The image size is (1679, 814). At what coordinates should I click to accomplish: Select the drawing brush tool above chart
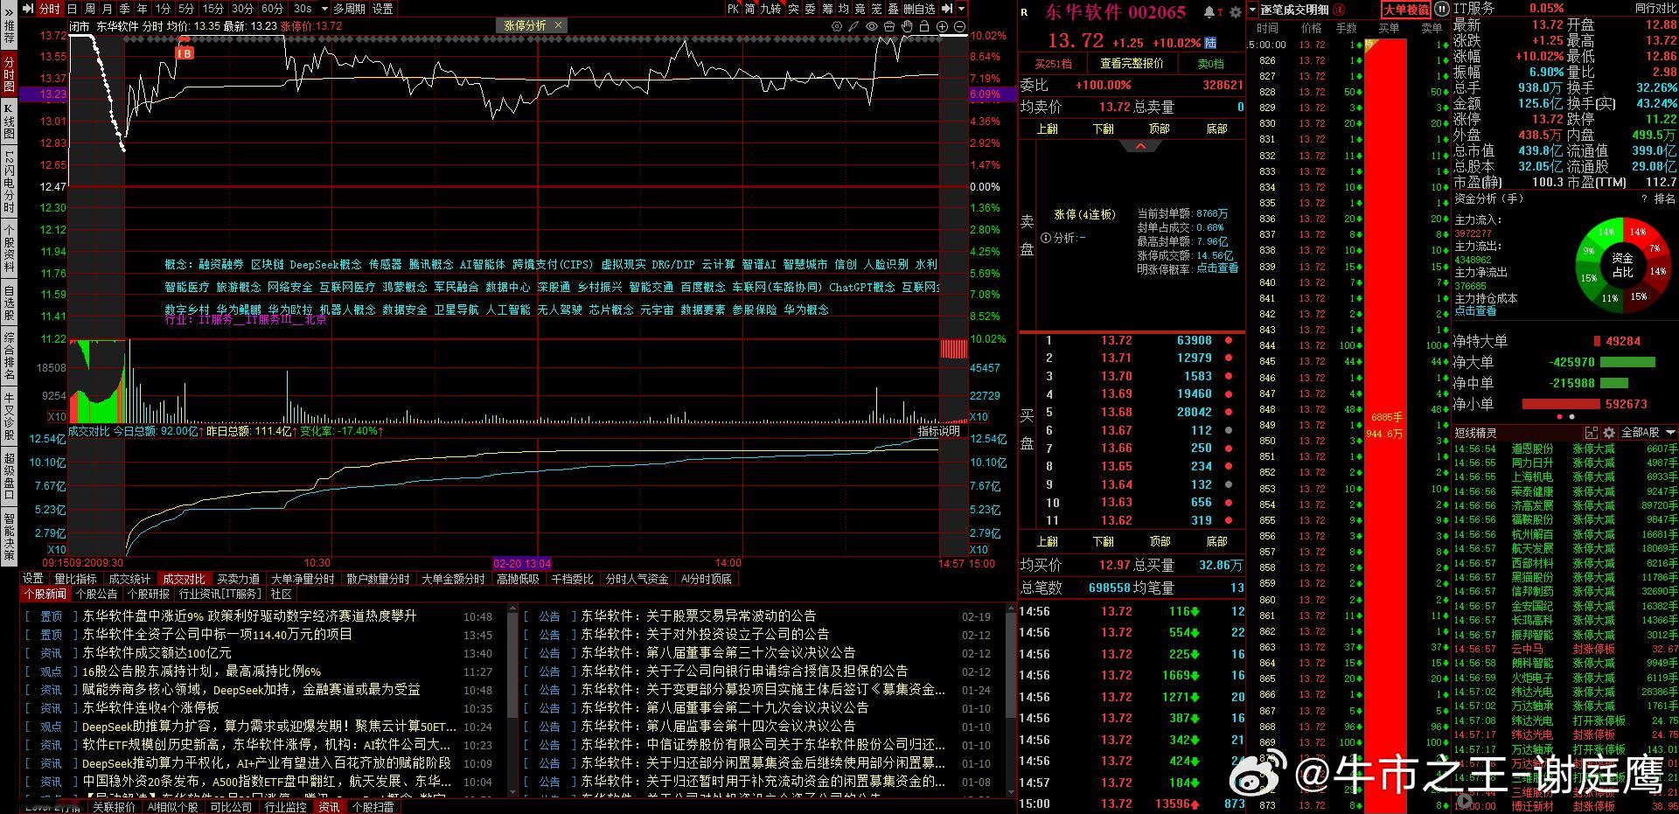click(853, 26)
